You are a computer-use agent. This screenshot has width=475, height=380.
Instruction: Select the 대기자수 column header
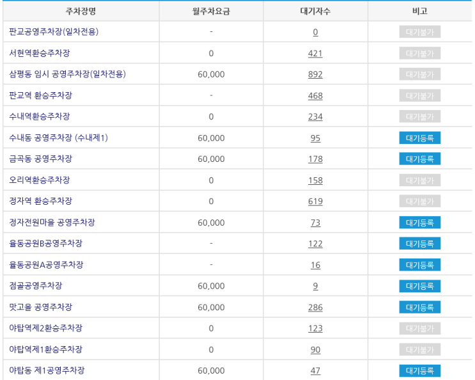click(x=315, y=12)
